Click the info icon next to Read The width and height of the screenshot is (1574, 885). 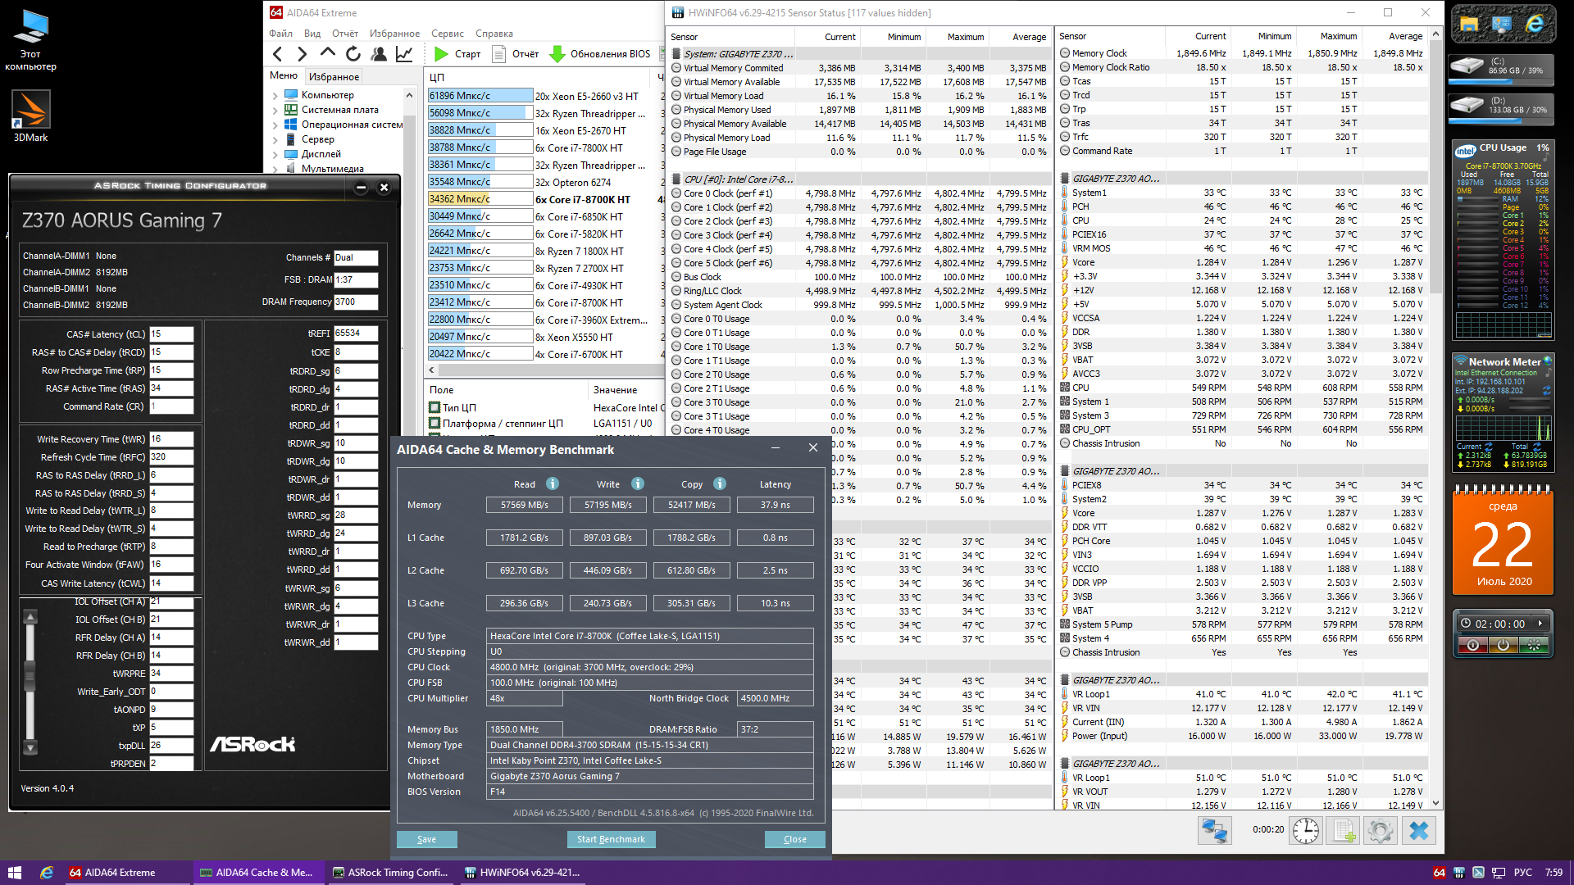(x=553, y=483)
